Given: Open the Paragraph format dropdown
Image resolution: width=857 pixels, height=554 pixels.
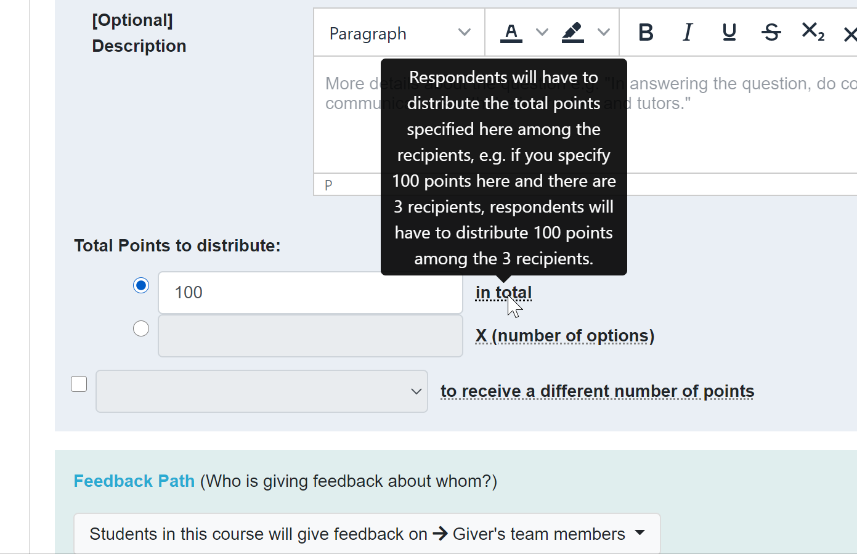Looking at the screenshot, I should coord(400,33).
